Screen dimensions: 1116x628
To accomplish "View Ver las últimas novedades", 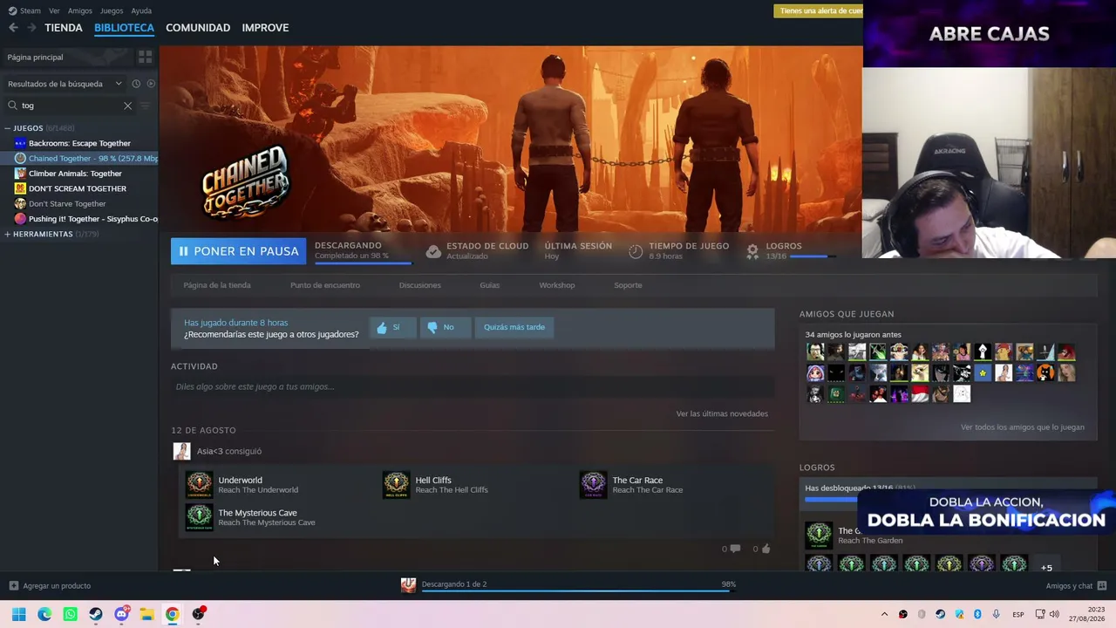I will pos(722,413).
